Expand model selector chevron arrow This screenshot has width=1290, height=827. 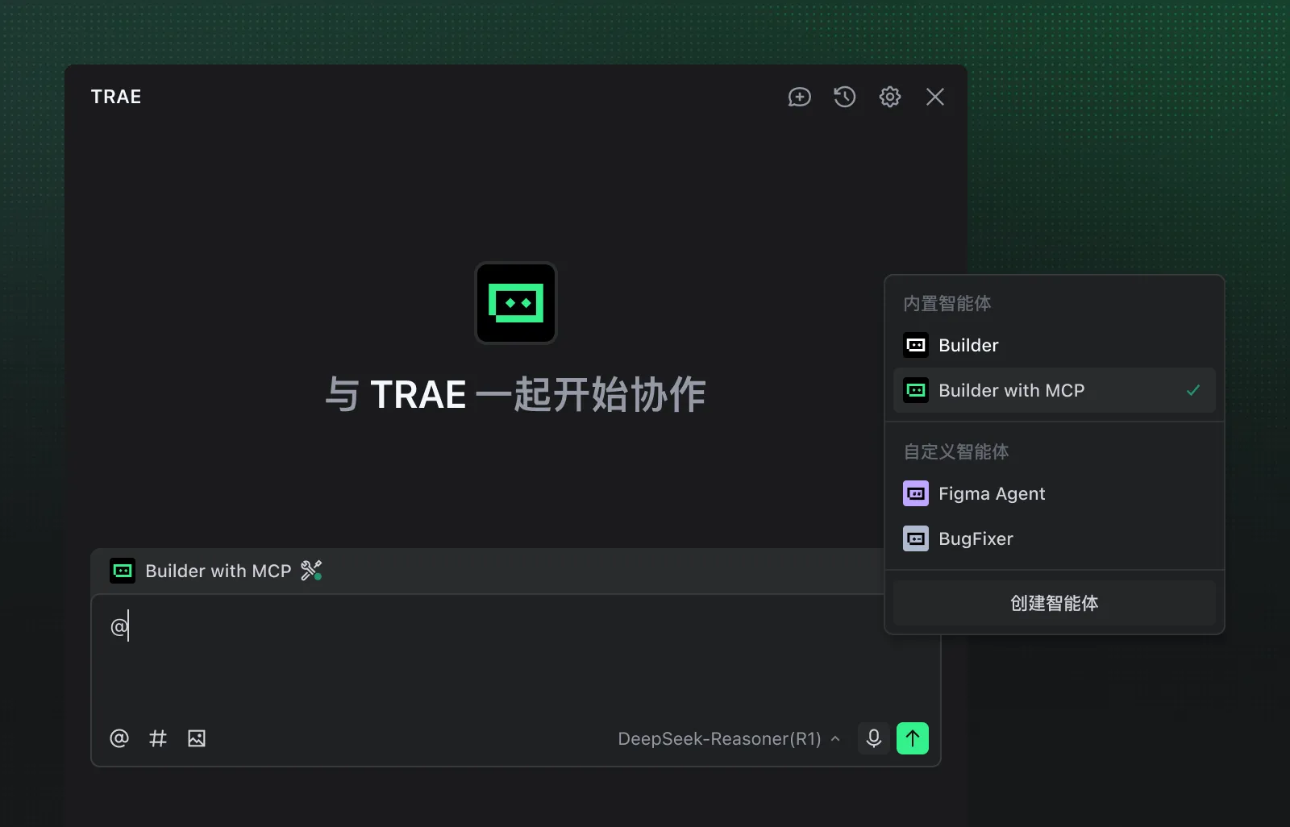[x=835, y=738]
